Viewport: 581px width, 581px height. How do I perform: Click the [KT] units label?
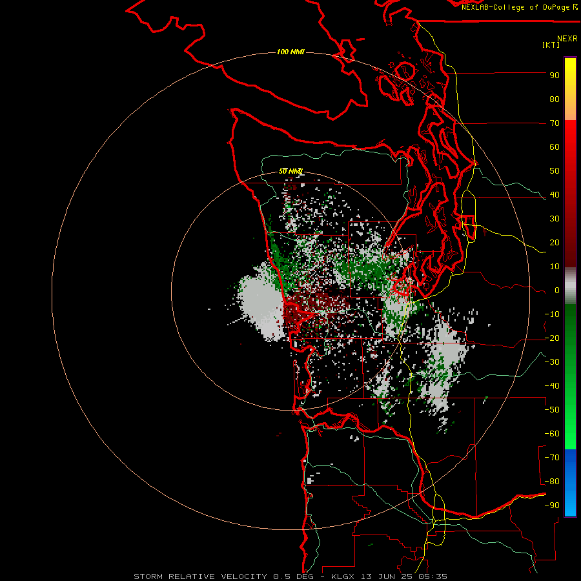[x=551, y=45]
